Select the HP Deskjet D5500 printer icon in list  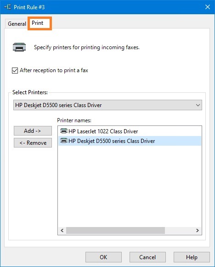pyautogui.click(x=64, y=141)
